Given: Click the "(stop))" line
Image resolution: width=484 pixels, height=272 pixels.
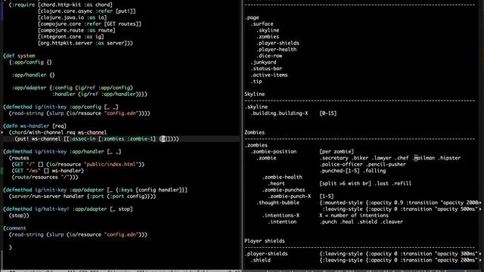Looking at the screenshot, I should pyautogui.click(x=19, y=215).
